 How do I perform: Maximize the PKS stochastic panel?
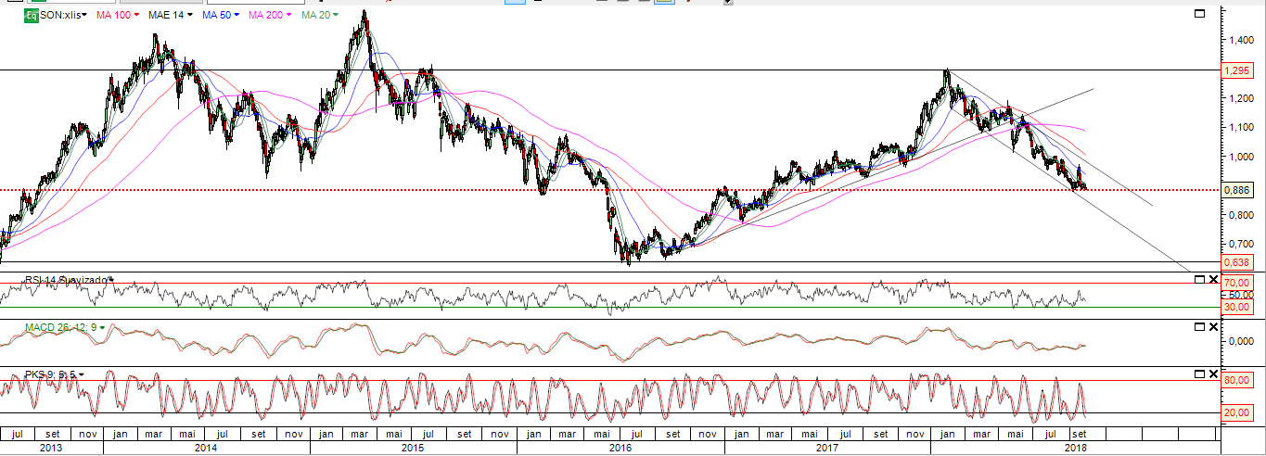coord(1199,374)
